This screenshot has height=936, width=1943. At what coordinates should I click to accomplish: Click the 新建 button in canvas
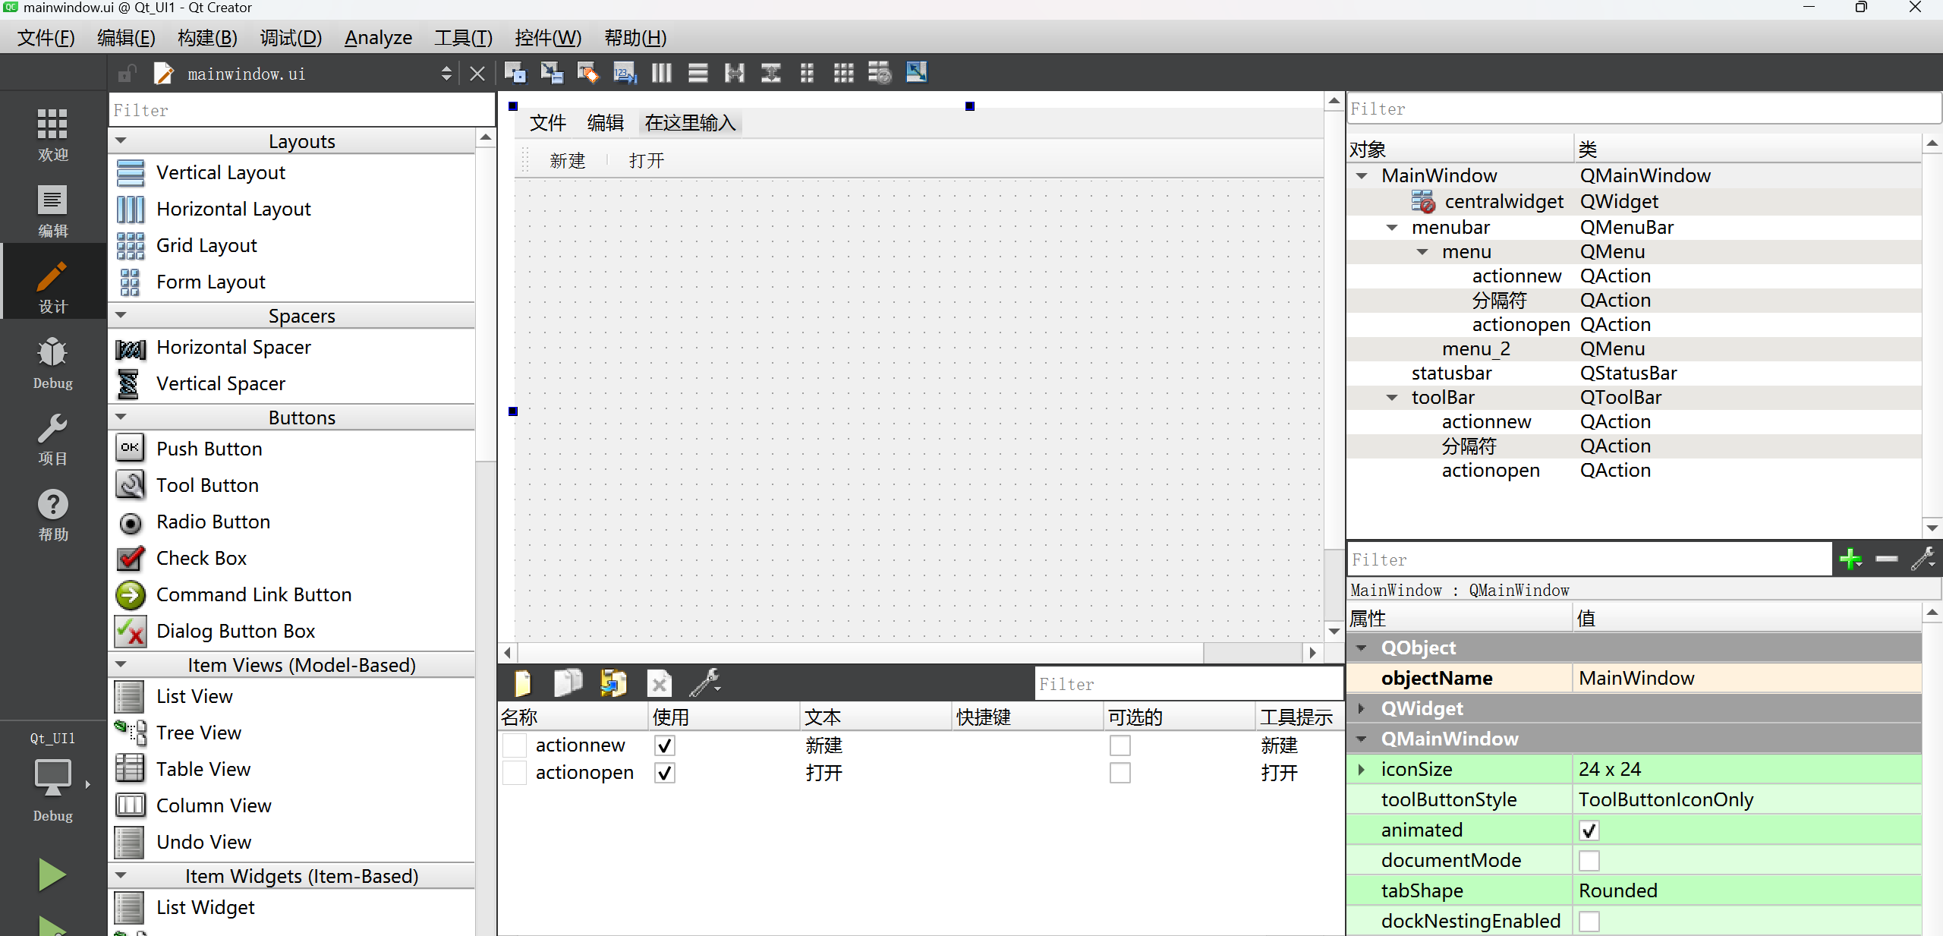click(x=566, y=160)
